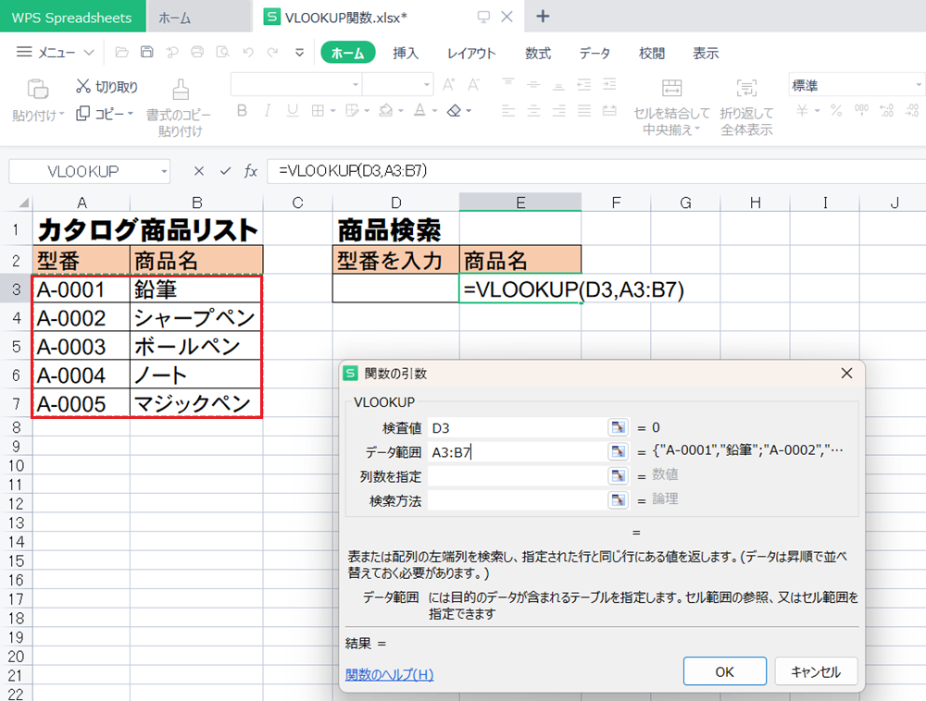The image size is (926, 701).
Task: Open the データ ribbon tab
Action: coord(594,53)
